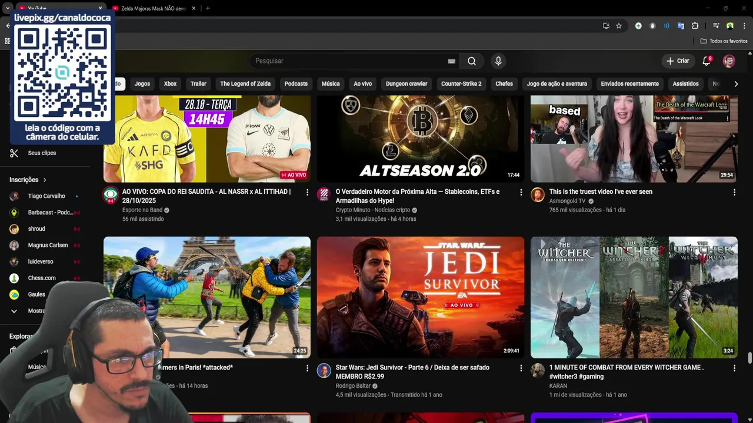Open the Todos os favoritos folder

point(724,41)
